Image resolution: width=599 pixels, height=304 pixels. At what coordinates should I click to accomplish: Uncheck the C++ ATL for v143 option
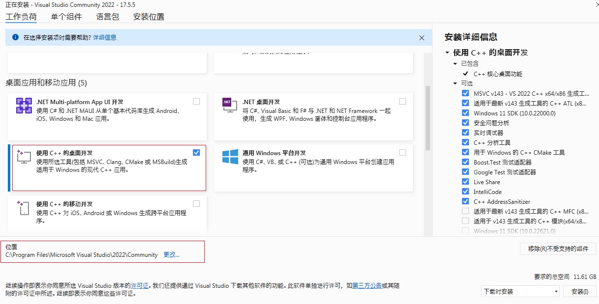point(465,103)
